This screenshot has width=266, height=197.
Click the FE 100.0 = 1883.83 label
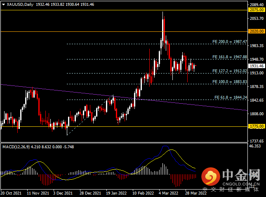click(230, 82)
